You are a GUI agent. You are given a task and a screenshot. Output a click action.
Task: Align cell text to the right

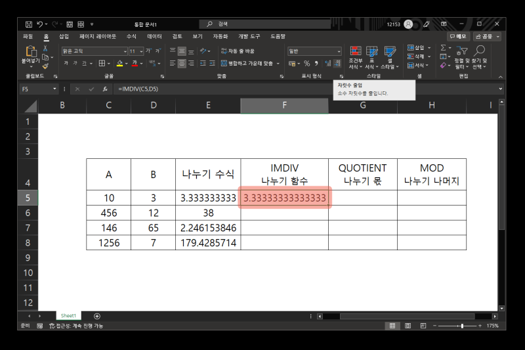click(x=191, y=63)
